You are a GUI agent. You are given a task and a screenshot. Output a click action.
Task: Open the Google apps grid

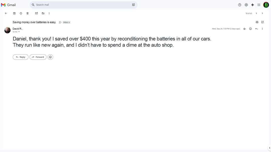259,5
